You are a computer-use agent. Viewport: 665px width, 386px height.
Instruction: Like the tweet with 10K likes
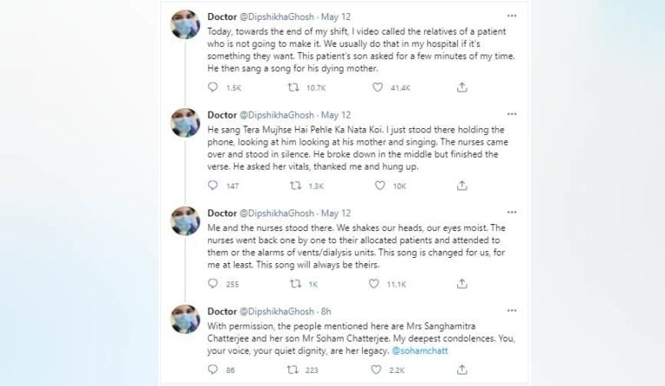tap(377, 185)
